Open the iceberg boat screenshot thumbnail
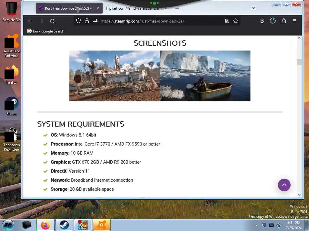The width and height of the screenshot is (309, 231). point(205,76)
